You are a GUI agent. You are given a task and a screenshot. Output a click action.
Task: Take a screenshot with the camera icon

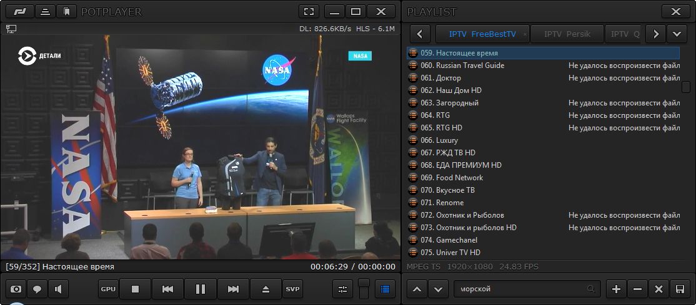pos(16,289)
